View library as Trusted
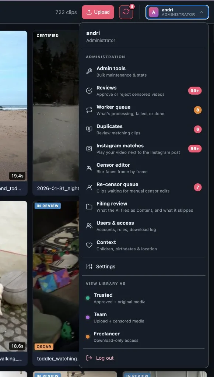Screen dimensions: 214x377 pos(144,298)
